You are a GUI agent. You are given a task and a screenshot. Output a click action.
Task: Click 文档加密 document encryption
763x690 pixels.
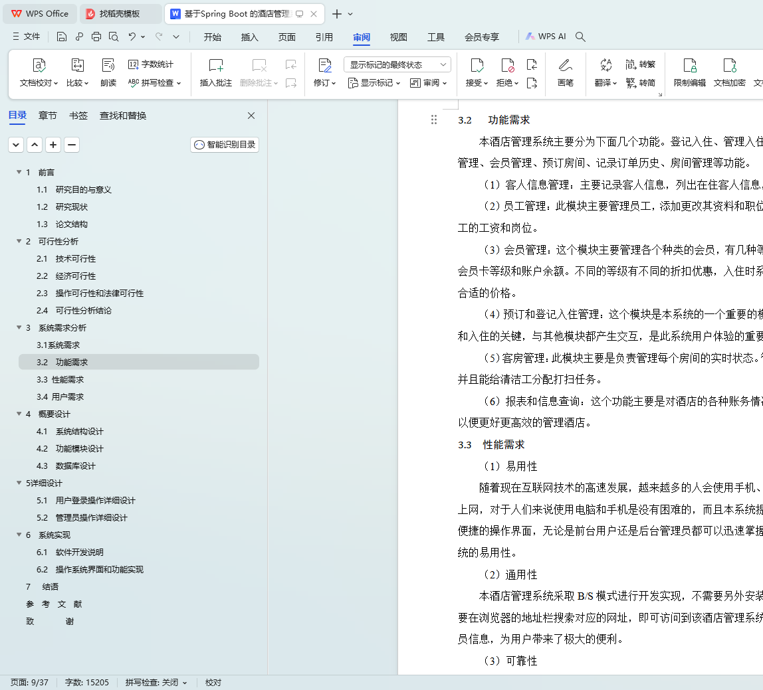pyautogui.click(x=729, y=73)
